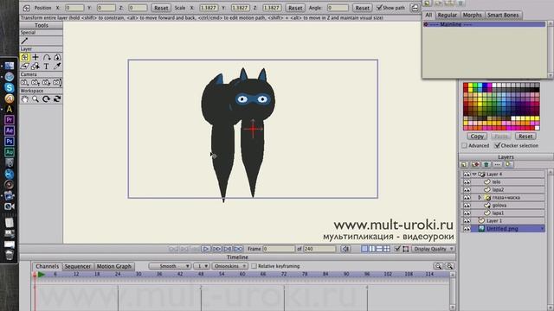This screenshot has width=554, height=311.
Task: Open the Smooth interpolation dropdown
Action: (x=170, y=266)
